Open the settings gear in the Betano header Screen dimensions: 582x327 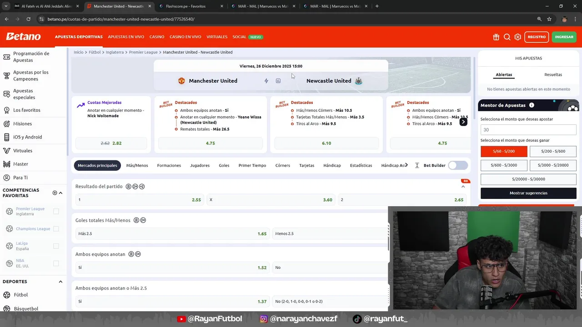(x=517, y=37)
